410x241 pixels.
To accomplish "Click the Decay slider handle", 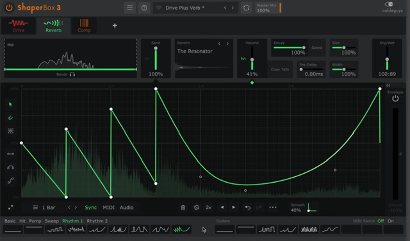I will 304,47.
